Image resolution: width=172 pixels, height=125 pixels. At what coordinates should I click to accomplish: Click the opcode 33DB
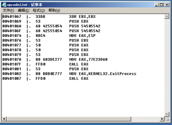40,16
